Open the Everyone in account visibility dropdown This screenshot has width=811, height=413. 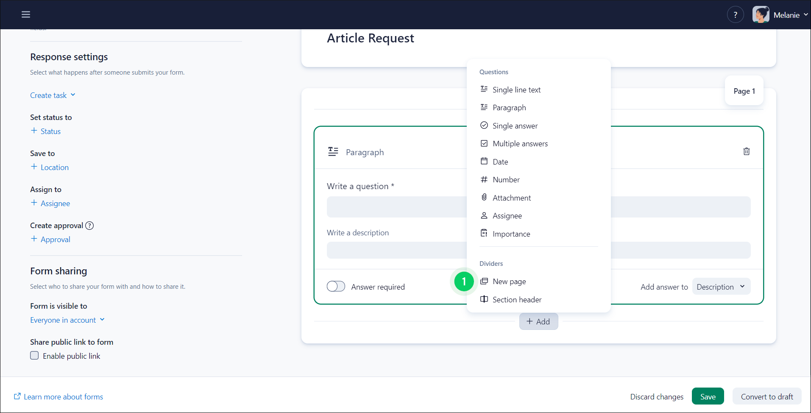coord(67,320)
